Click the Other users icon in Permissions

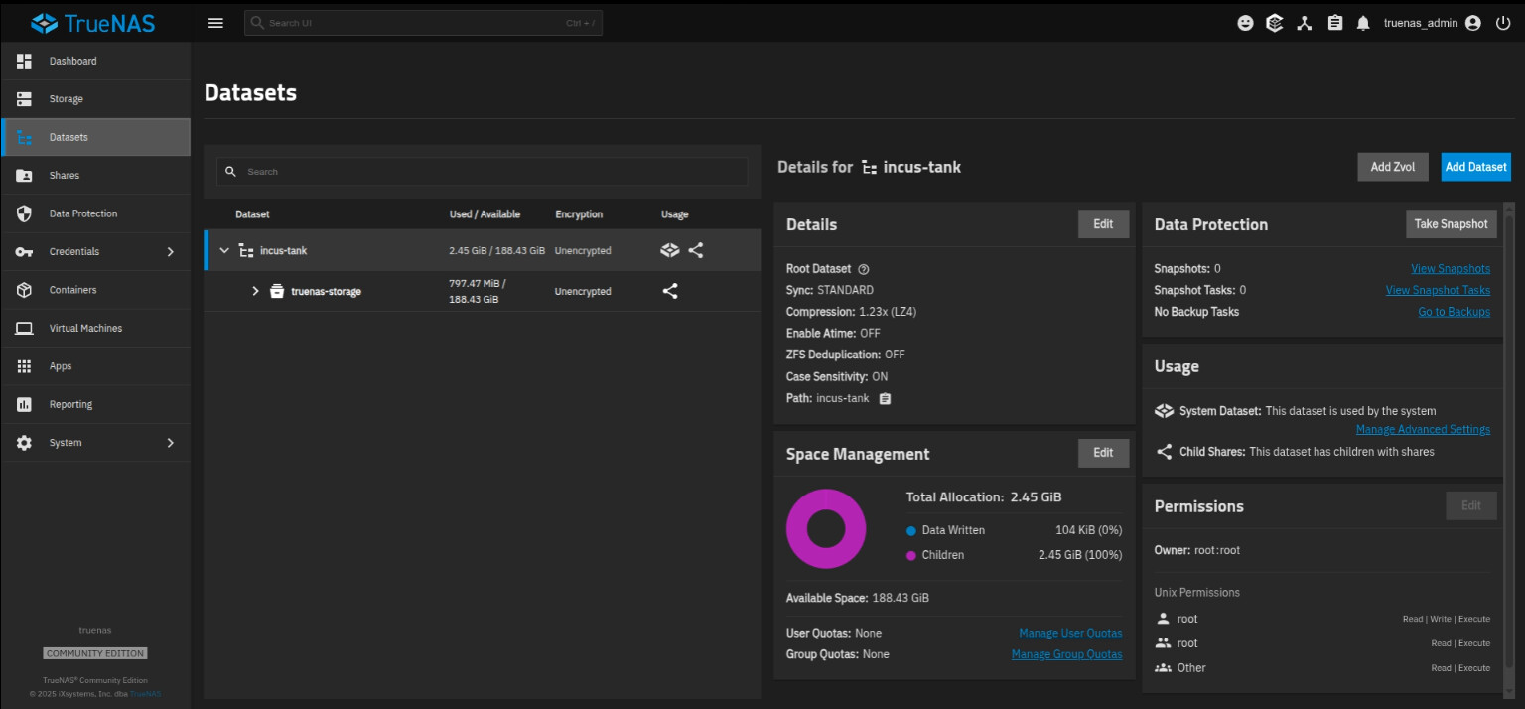click(x=1164, y=668)
